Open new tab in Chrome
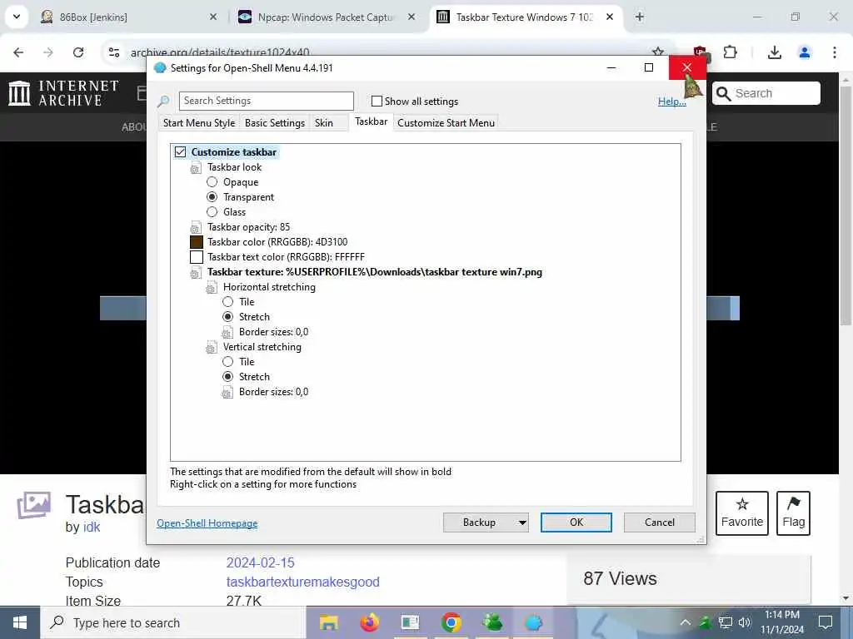 point(640,17)
